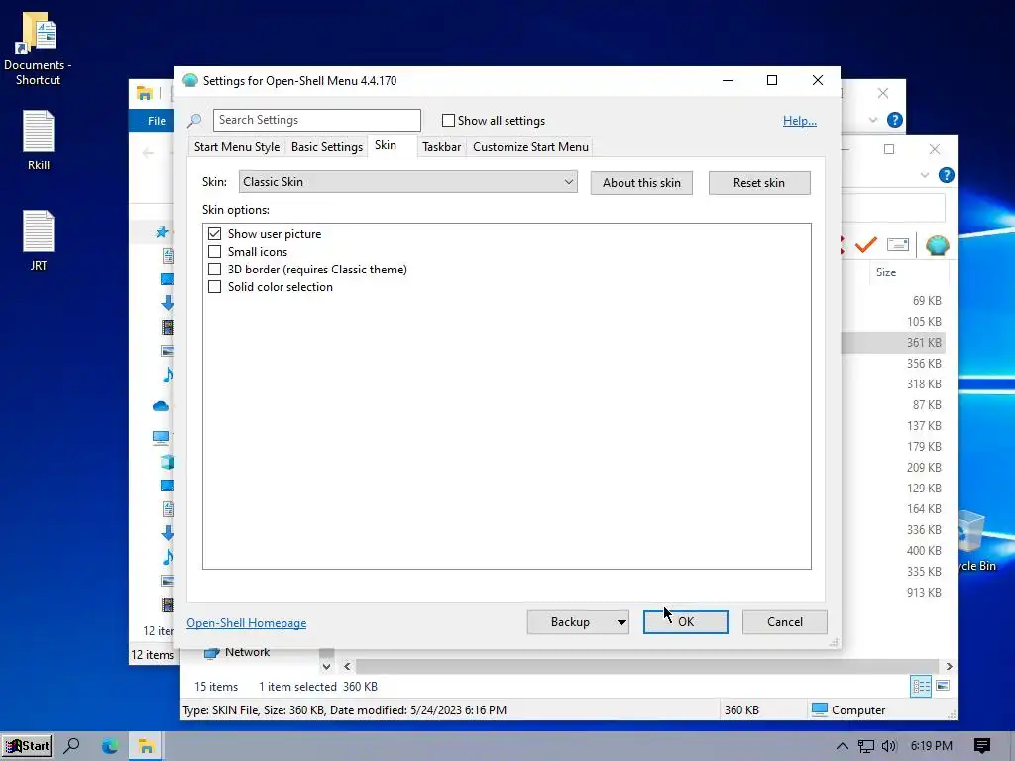Open the notification center icon
Screen dimensions: 1015x761
tap(981, 746)
